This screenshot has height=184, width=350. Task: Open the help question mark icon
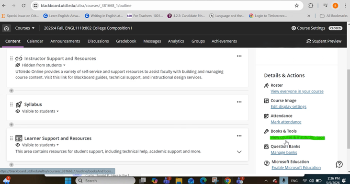click(339, 164)
